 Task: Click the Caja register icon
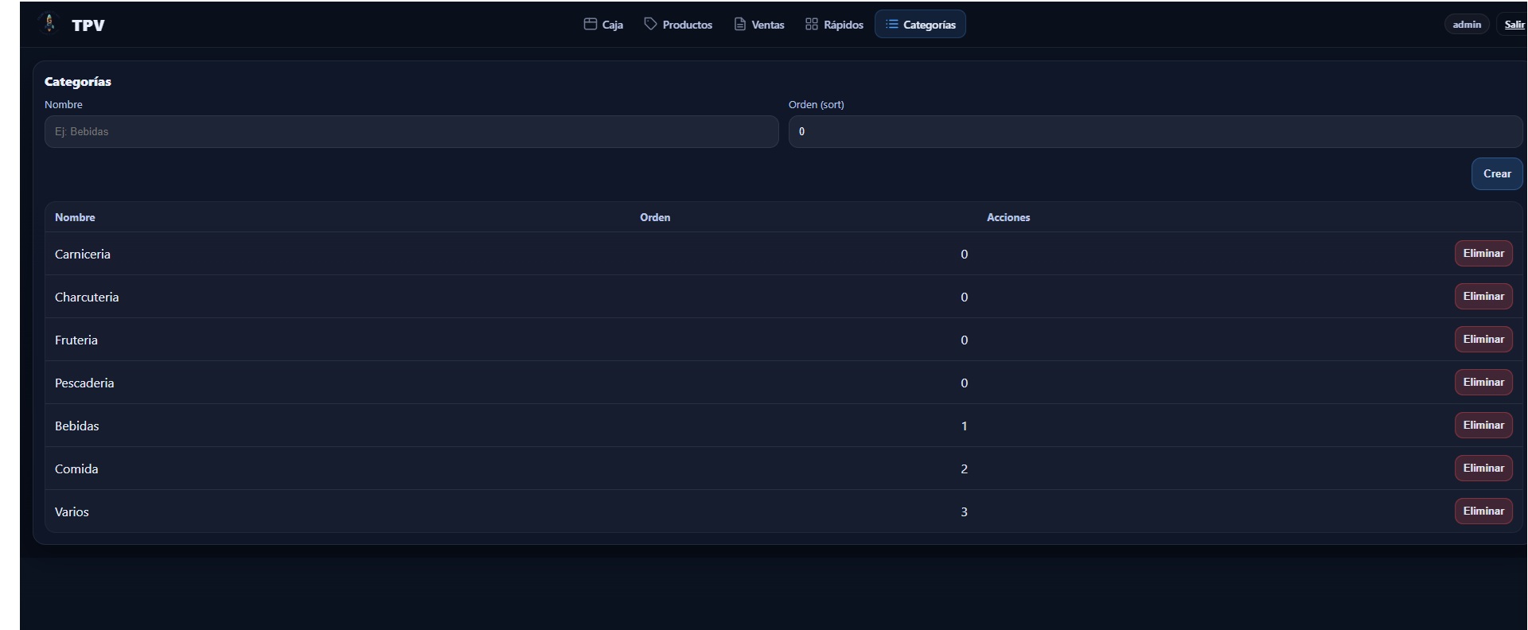coord(590,24)
